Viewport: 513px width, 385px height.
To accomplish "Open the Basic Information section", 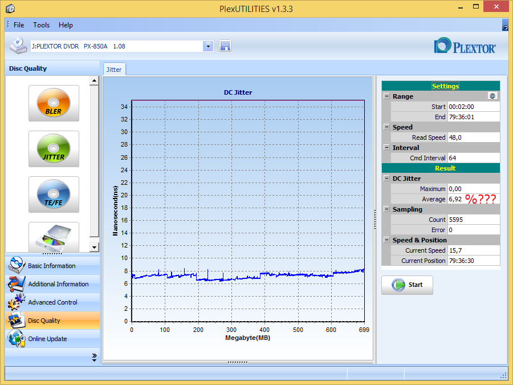I will (x=52, y=265).
